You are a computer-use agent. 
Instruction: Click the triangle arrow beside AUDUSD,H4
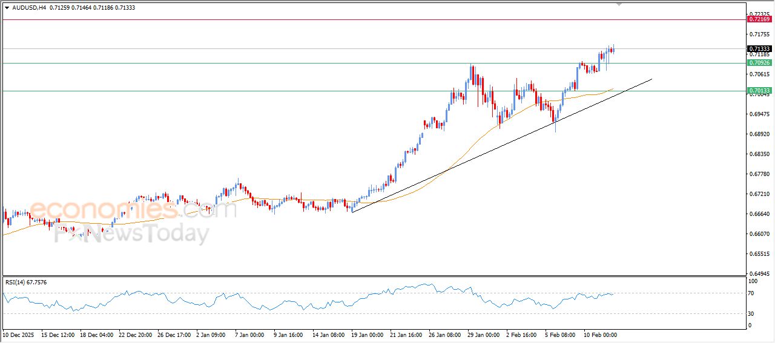(x=7, y=8)
